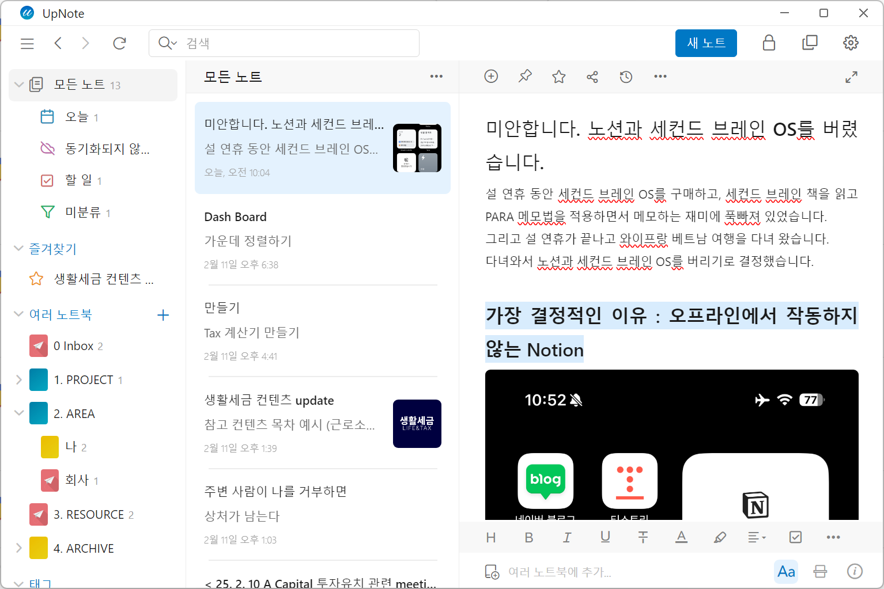The width and height of the screenshot is (884, 589).
Task: Select 미분류 uncategorized filter
Action: 93,212
